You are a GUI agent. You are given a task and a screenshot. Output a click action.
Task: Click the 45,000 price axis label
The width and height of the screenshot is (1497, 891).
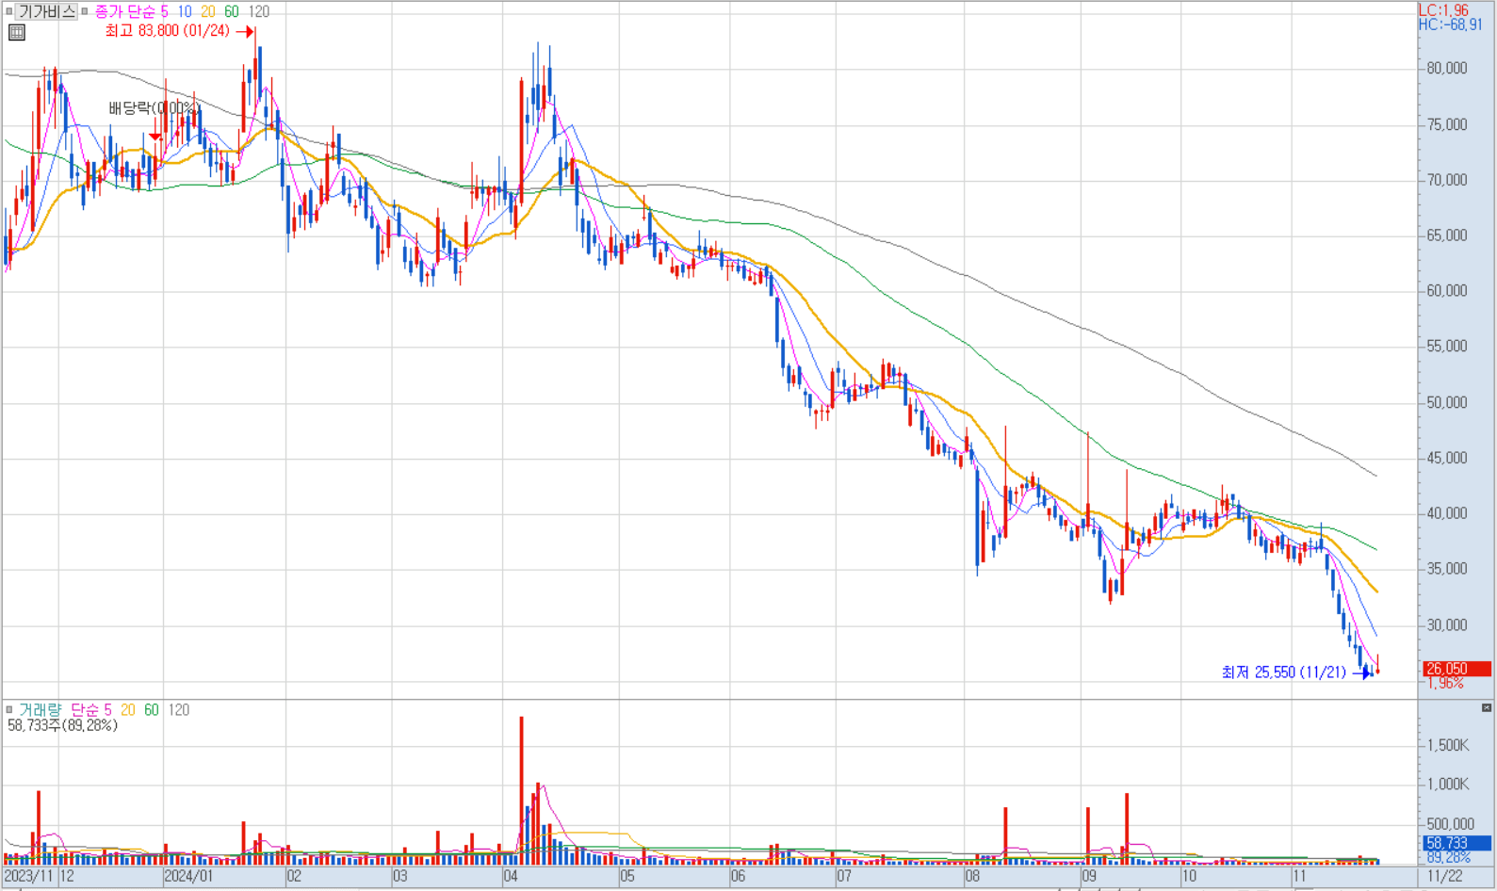(x=1447, y=459)
